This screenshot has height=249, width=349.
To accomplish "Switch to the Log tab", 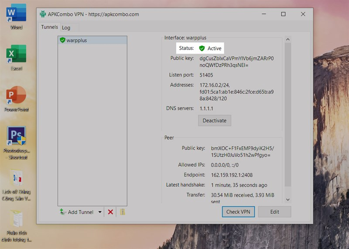I will tap(66, 28).
